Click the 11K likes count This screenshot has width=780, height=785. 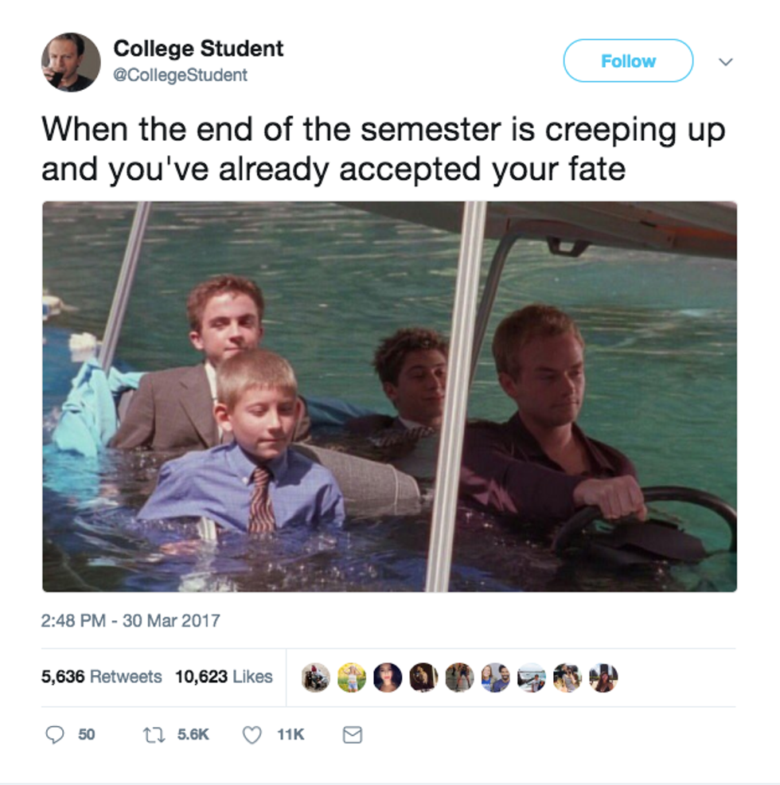291,734
